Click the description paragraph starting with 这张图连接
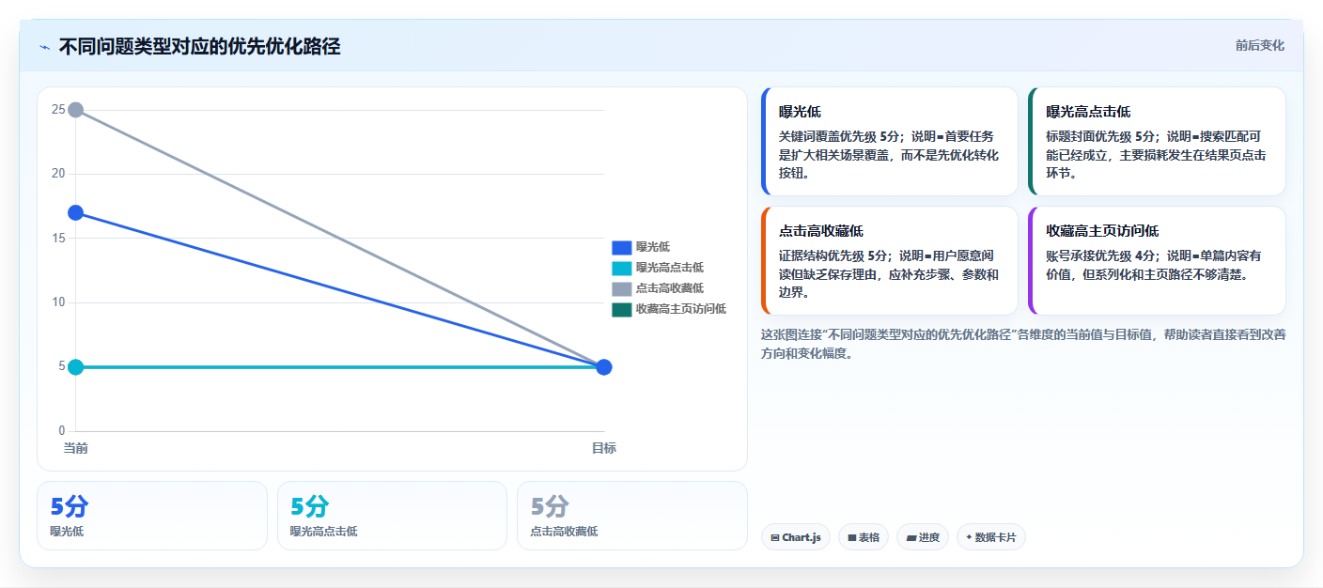 tap(1023, 344)
